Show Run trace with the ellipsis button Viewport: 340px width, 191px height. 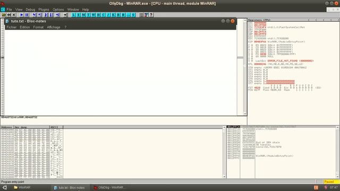(x=129, y=15)
